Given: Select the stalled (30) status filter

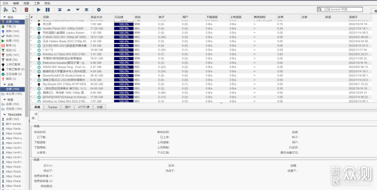Looking at the screenshot, I should (x=13, y=60).
